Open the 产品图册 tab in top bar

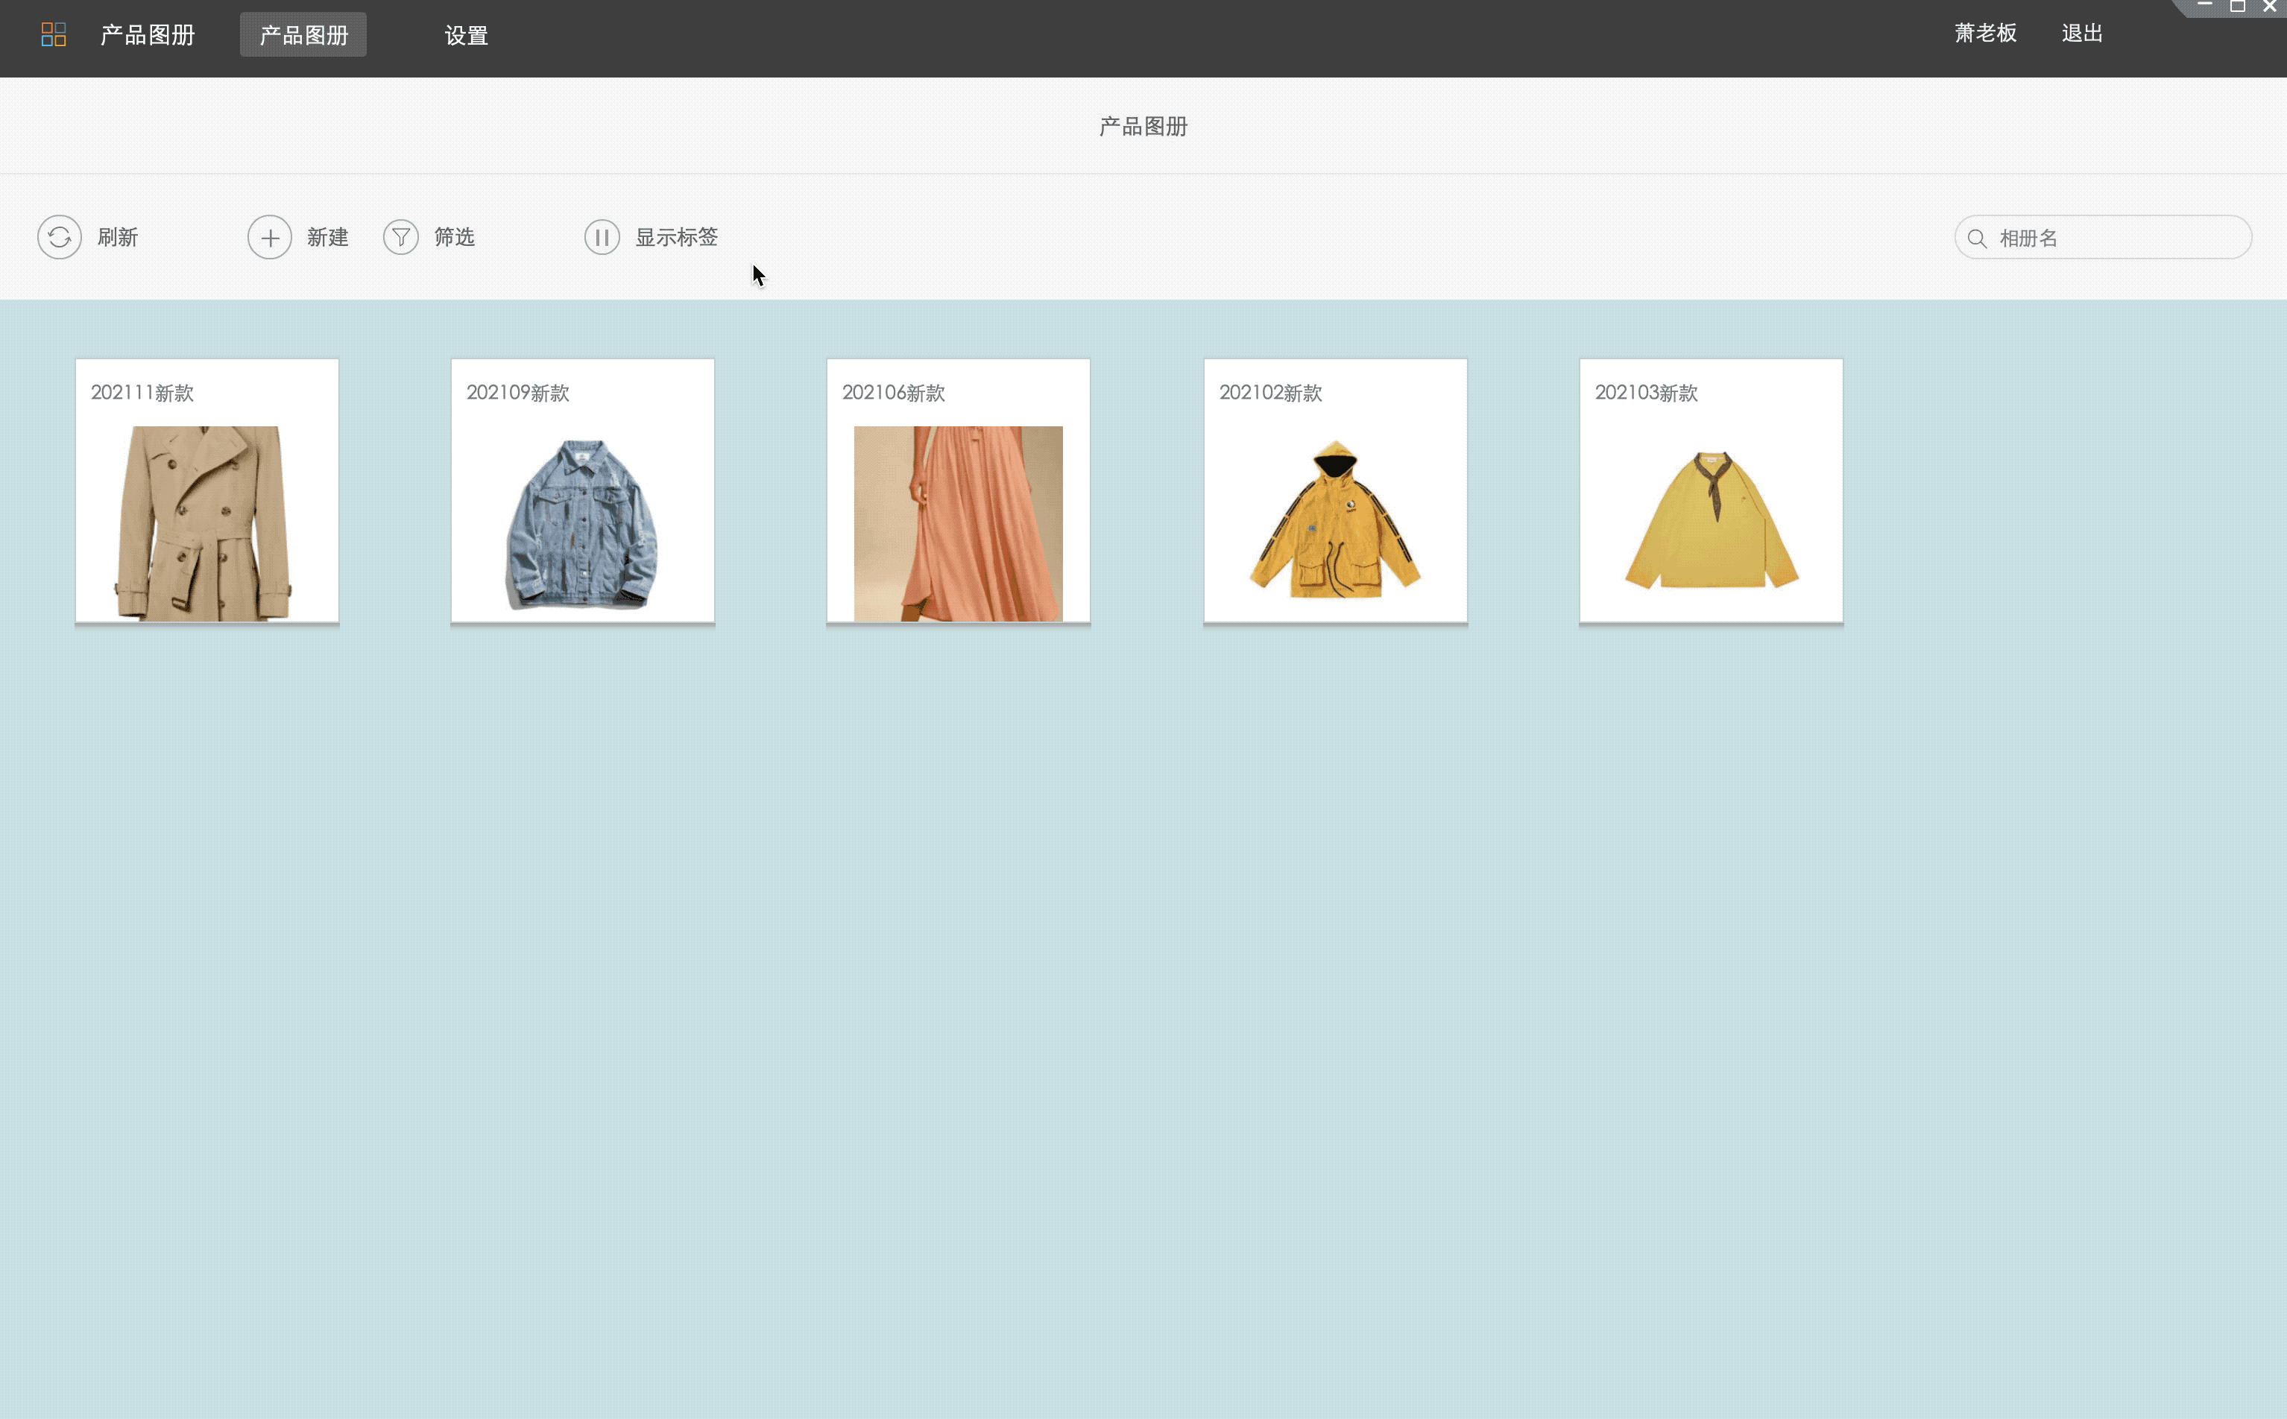click(x=303, y=35)
